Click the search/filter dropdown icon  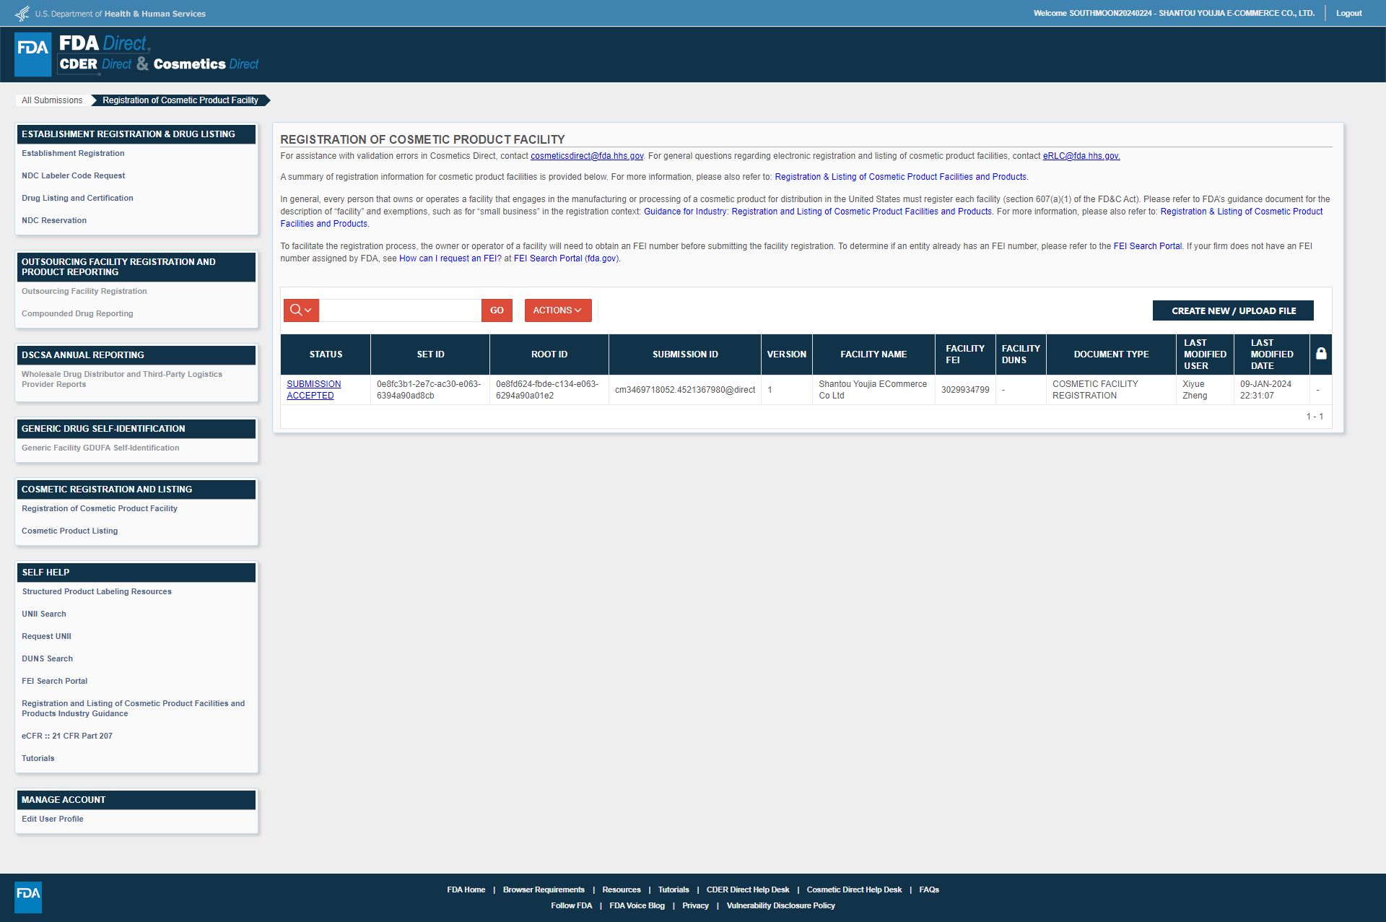coord(302,310)
